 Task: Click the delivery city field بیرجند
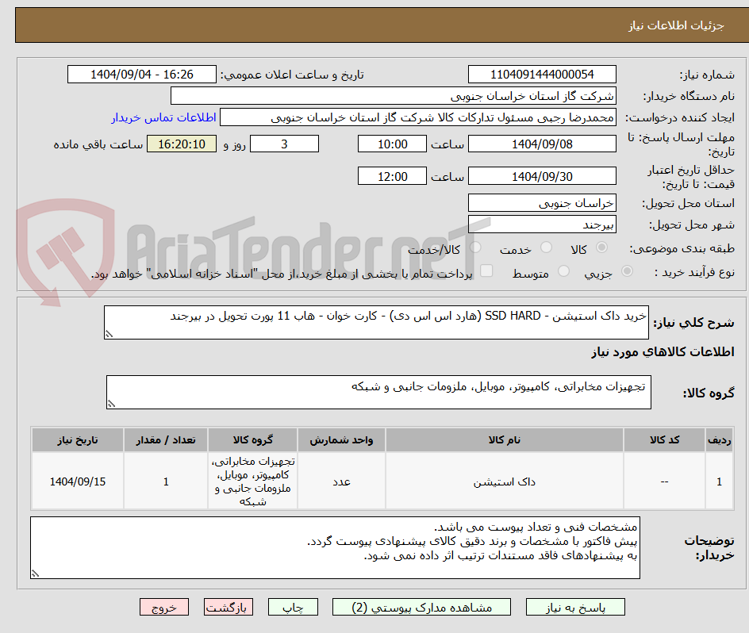(x=542, y=224)
